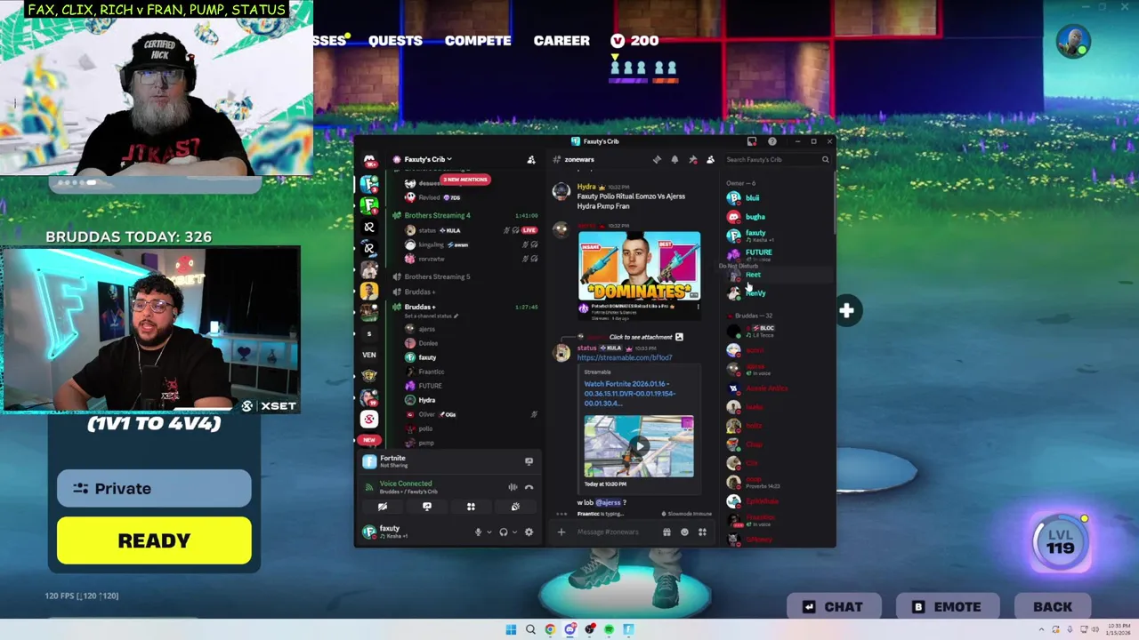Open the EMOTE button
Screen dimensions: 1139x640
tap(946, 607)
